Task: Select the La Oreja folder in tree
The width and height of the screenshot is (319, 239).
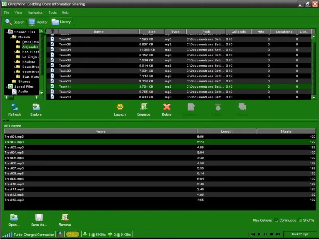Action: pyautogui.click(x=31, y=57)
